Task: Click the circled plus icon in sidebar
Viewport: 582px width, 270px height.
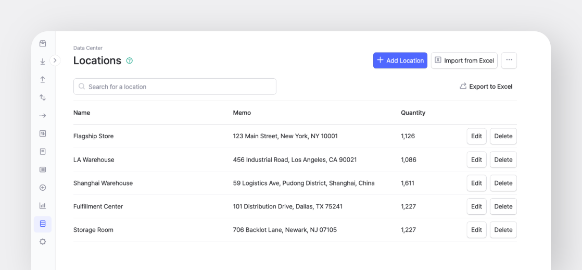Action: click(43, 188)
